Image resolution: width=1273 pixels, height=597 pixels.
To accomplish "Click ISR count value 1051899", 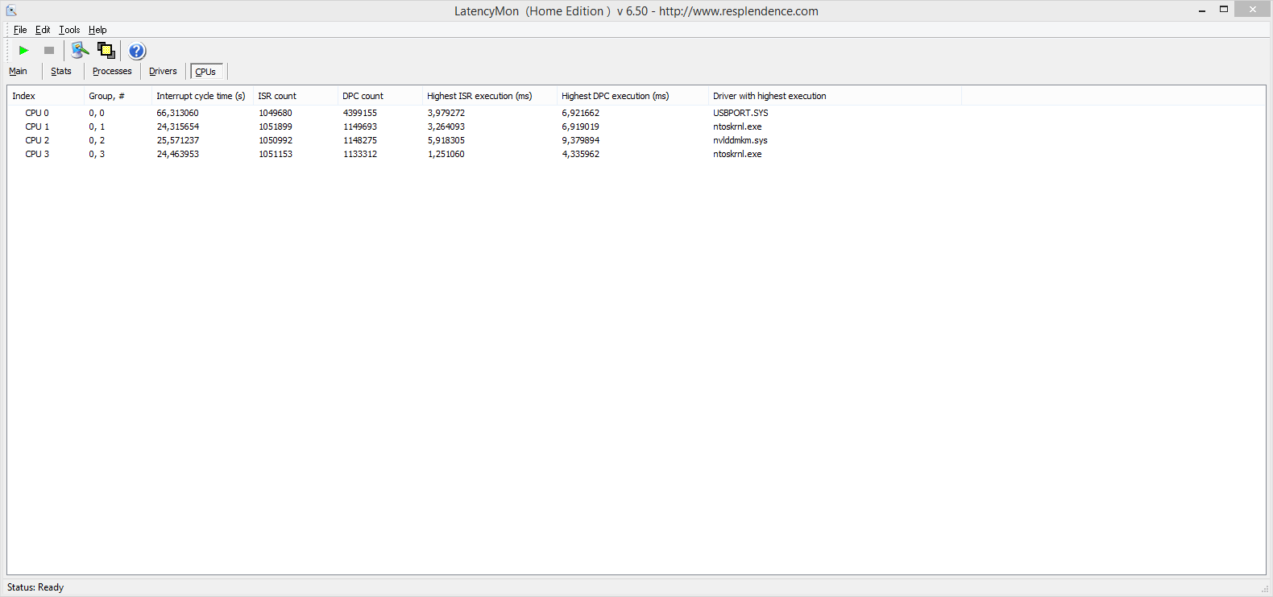I will pyautogui.click(x=276, y=126).
